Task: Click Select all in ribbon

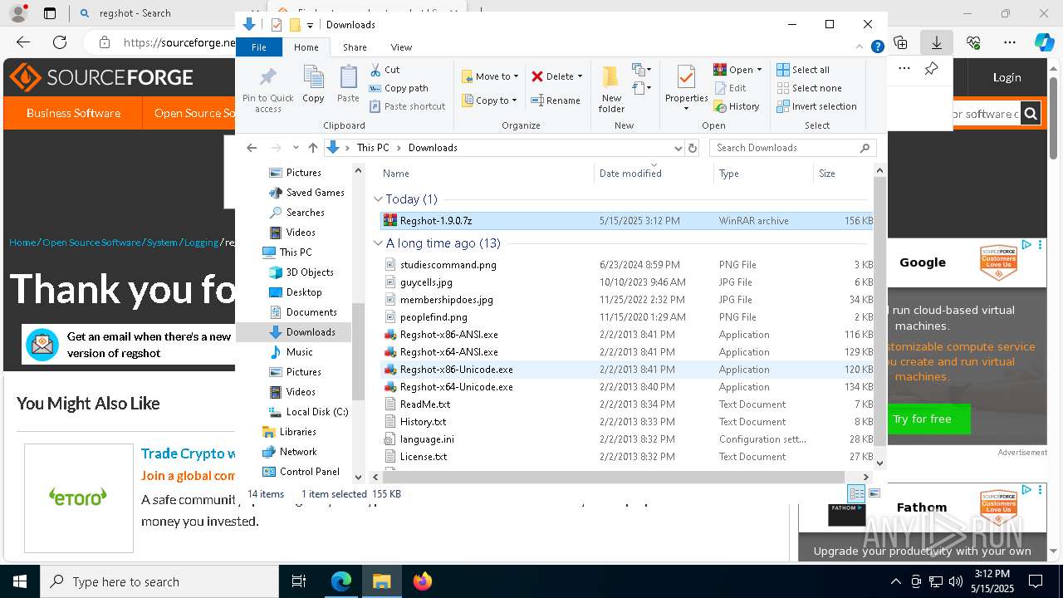Action: 803,70
